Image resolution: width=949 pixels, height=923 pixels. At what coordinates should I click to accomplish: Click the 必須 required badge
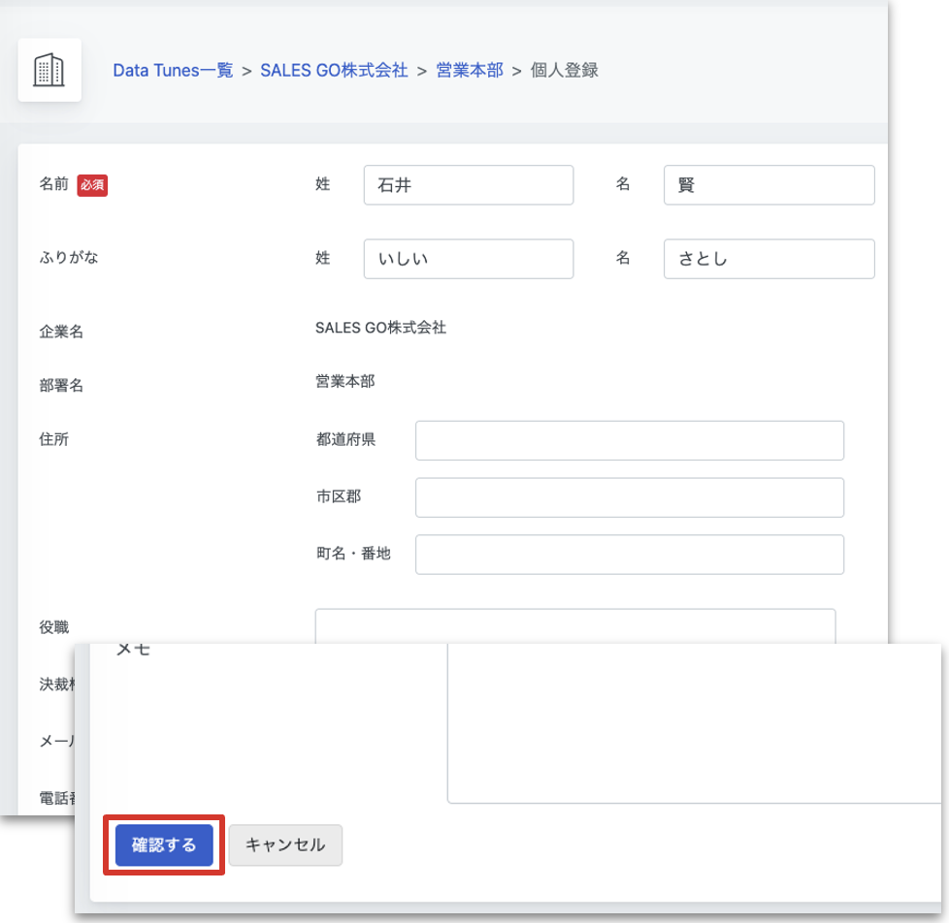(x=92, y=185)
